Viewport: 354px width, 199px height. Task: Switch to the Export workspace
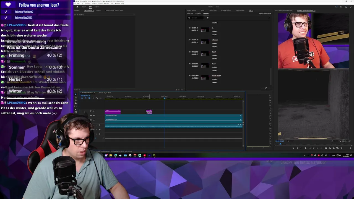[x=97, y=7]
